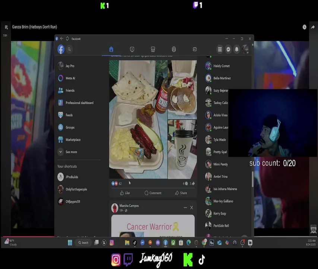Open the Facebook menu grid icon
The image size is (318, 269).
[220, 49]
